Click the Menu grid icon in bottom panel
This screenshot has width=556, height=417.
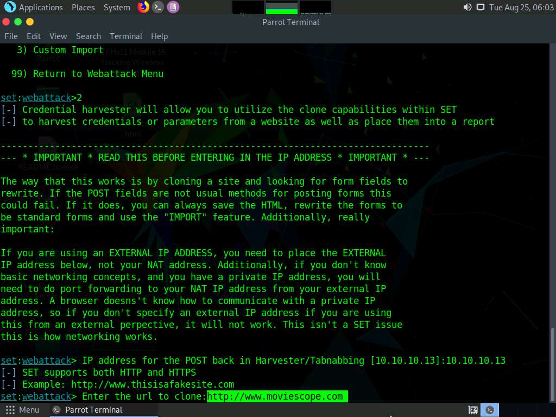click(x=10, y=410)
